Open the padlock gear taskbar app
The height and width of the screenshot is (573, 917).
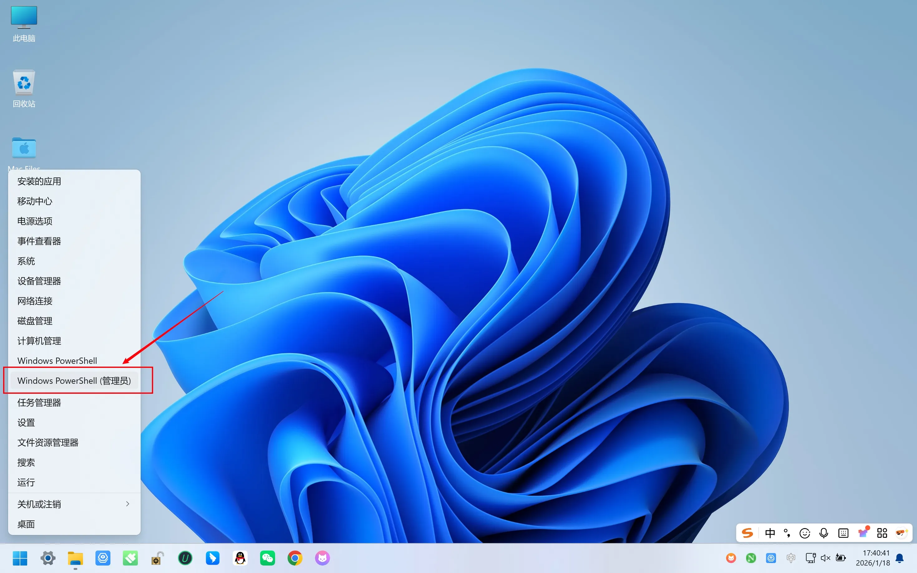(x=157, y=558)
